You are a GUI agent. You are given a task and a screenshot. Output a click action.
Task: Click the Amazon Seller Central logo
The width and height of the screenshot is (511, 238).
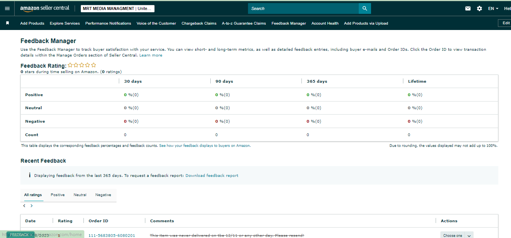[x=45, y=8]
